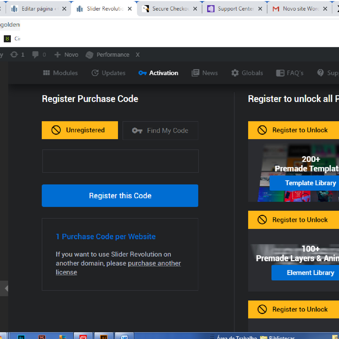Image resolution: width=339 pixels, height=339 pixels.
Task: Open the Modules tab
Action: pyautogui.click(x=60, y=73)
